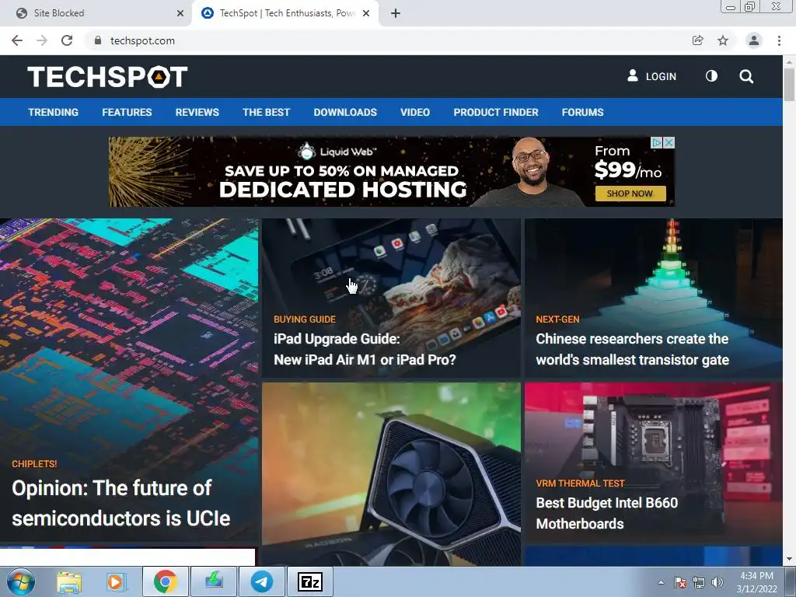The height and width of the screenshot is (597, 796).
Task: Click the graphics card article thumbnail
Action: [x=391, y=473]
